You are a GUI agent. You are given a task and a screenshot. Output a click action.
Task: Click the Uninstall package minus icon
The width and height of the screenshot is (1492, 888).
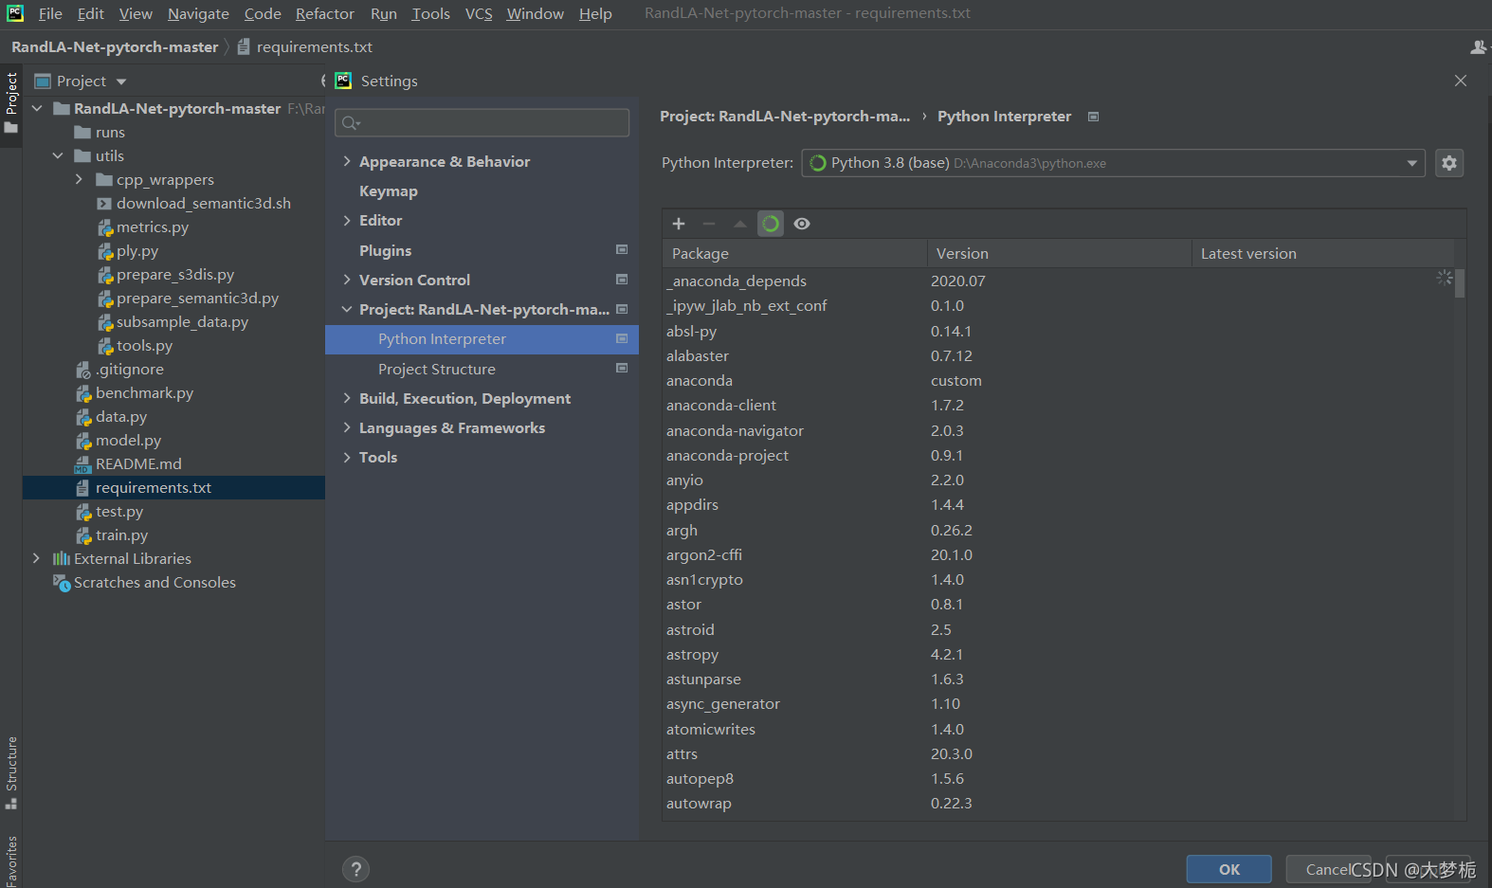point(709,224)
